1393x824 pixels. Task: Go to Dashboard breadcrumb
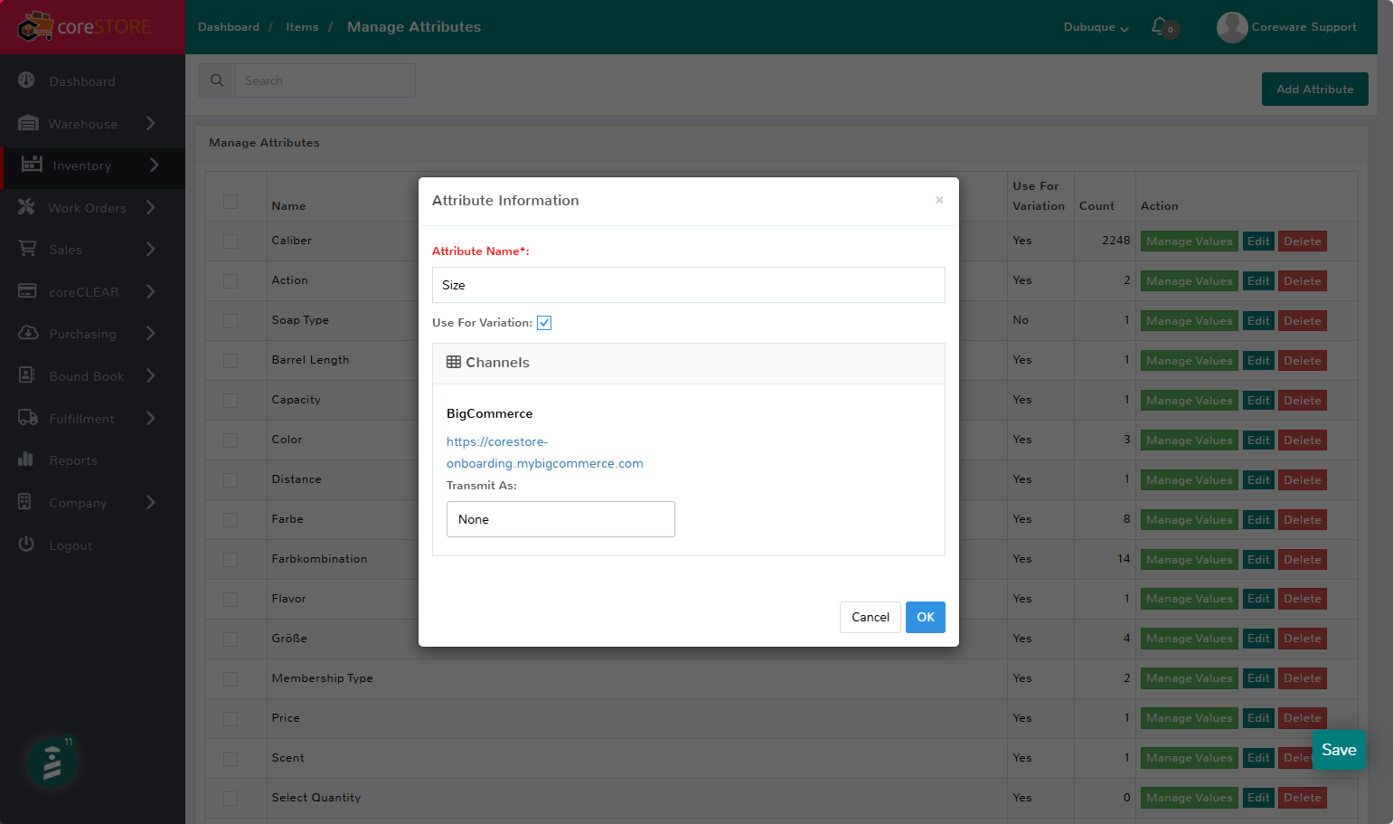229,27
